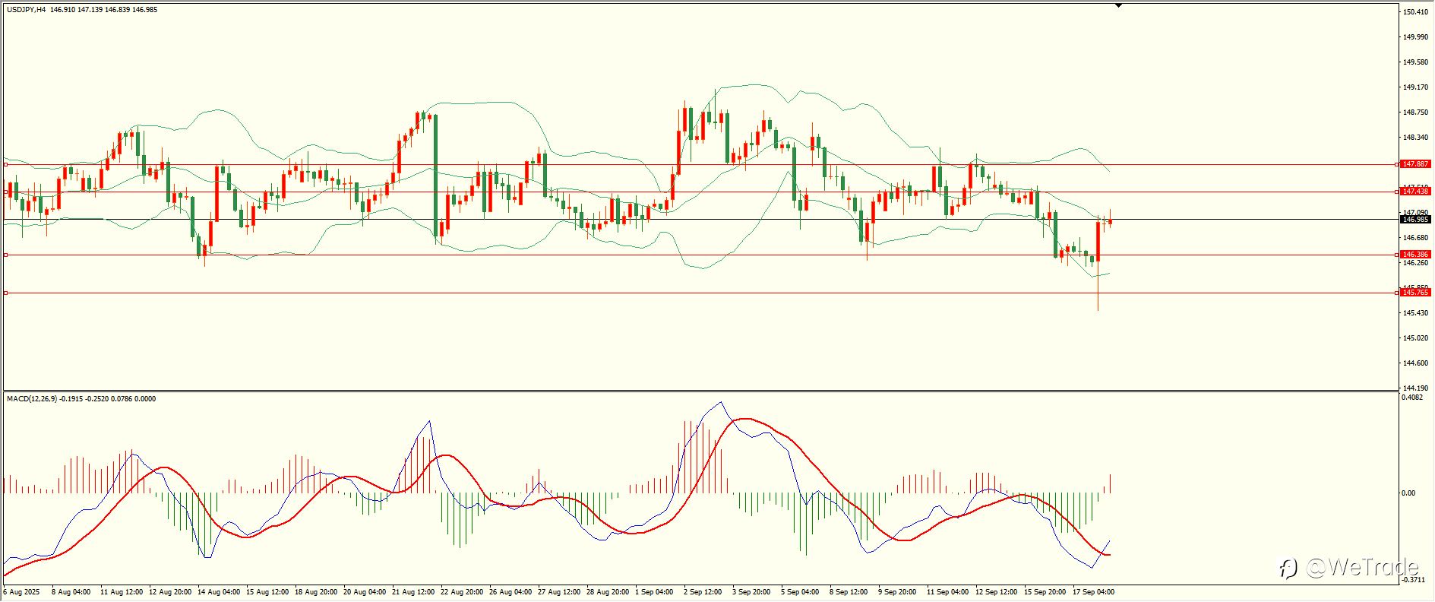Click the 149.580 price scale label
Image resolution: width=1435 pixels, height=602 pixels.
(x=1415, y=62)
